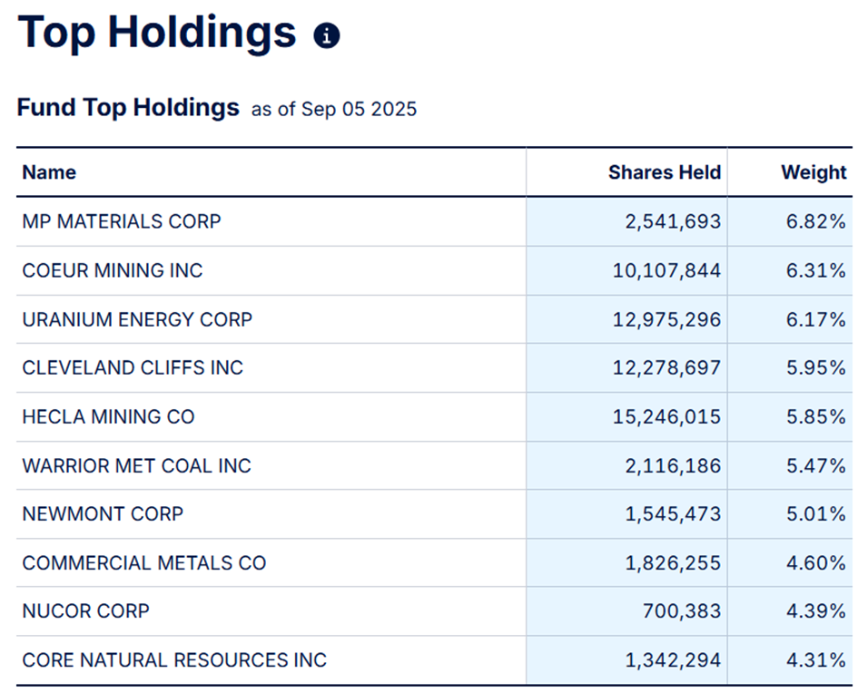The width and height of the screenshot is (858, 693).
Task: Select the 6.31% weight value
Action: click(x=816, y=270)
